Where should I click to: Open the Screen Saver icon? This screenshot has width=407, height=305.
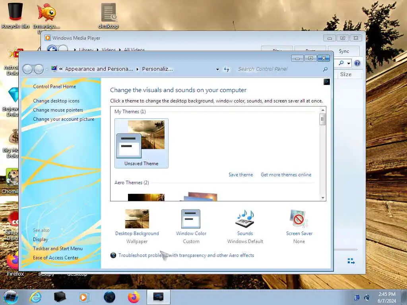click(x=299, y=219)
